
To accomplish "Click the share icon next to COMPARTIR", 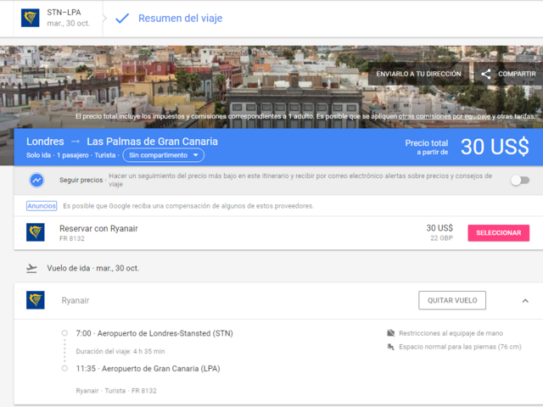I will [x=485, y=74].
